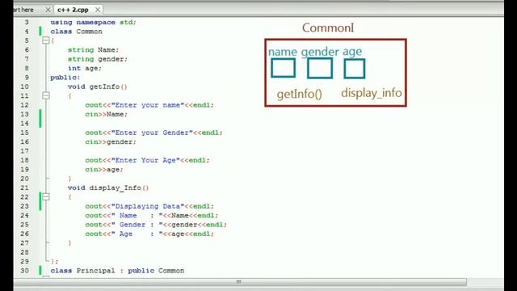This screenshot has width=517, height=291.
Task: Click the 'cin>>age;' line
Action: pos(104,170)
